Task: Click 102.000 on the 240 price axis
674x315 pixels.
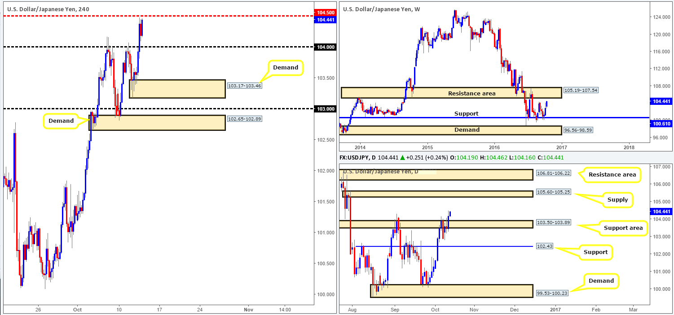Action: coord(325,171)
